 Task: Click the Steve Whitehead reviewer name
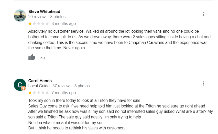44,11
